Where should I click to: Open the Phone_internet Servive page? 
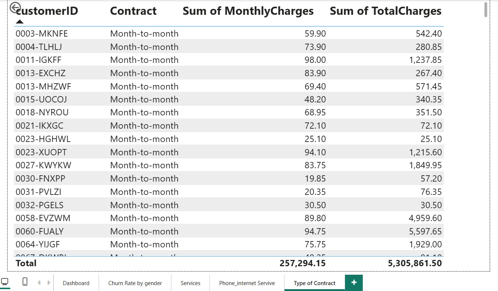(x=247, y=283)
